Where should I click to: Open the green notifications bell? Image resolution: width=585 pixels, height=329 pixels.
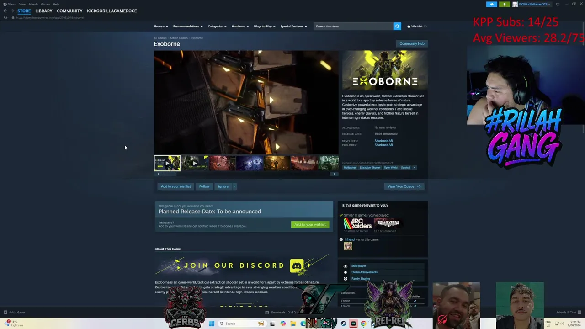(505, 4)
